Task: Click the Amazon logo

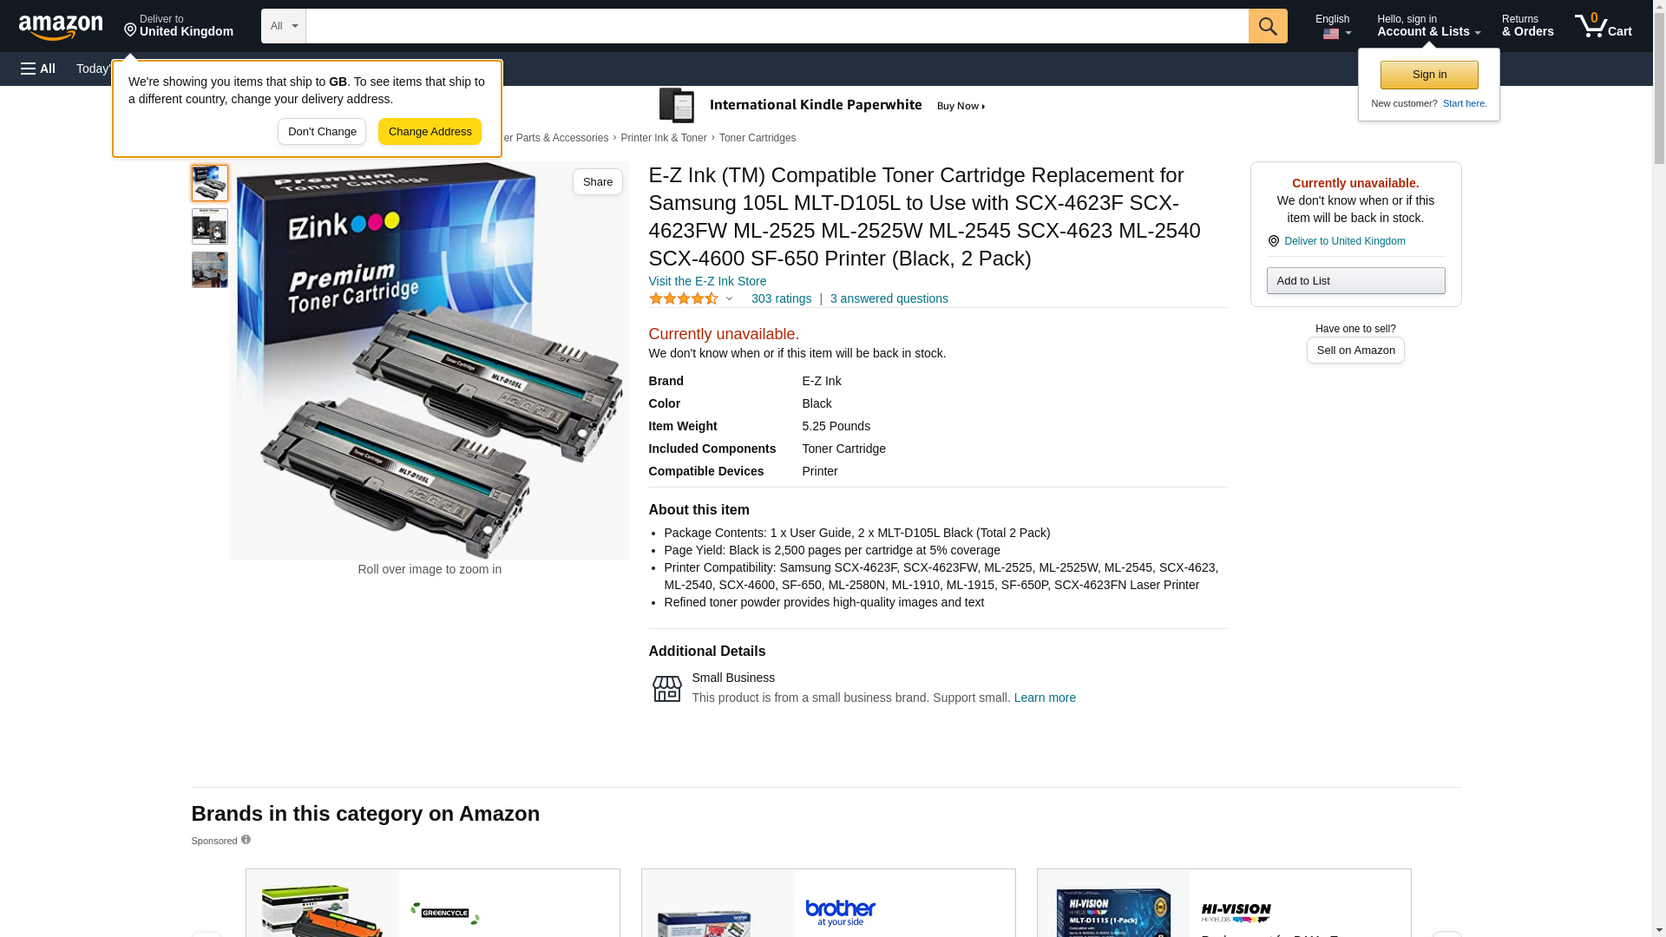Action: point(61,27)
